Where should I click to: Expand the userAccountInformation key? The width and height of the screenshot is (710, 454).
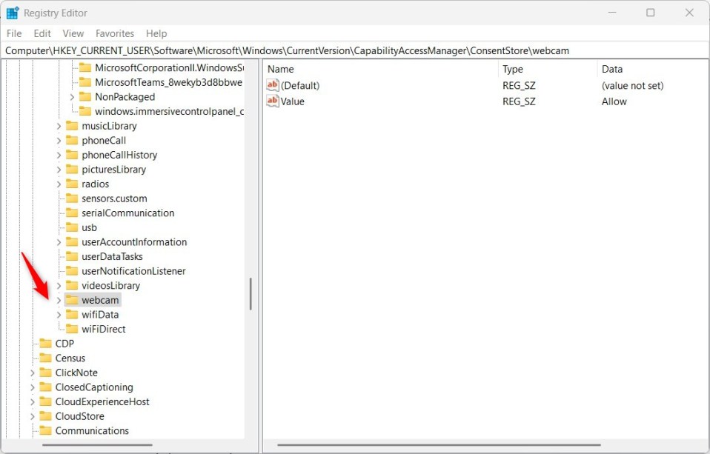point(59,242)
